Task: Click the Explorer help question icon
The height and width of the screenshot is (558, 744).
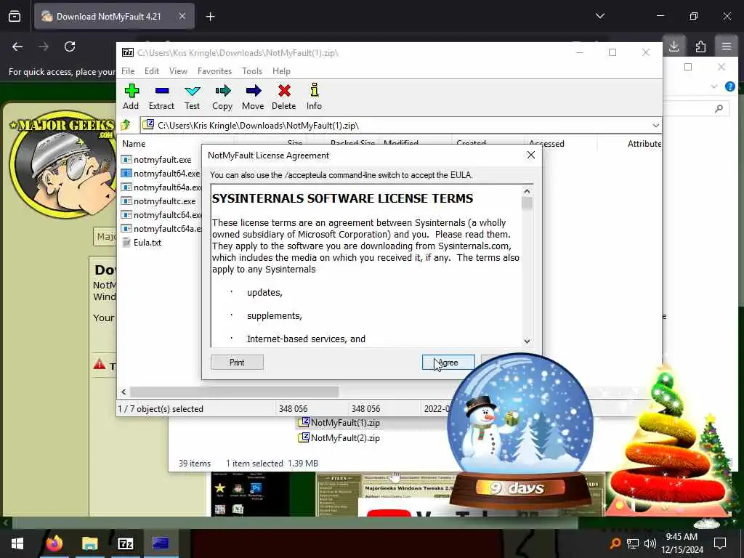Action: point(729,87)
